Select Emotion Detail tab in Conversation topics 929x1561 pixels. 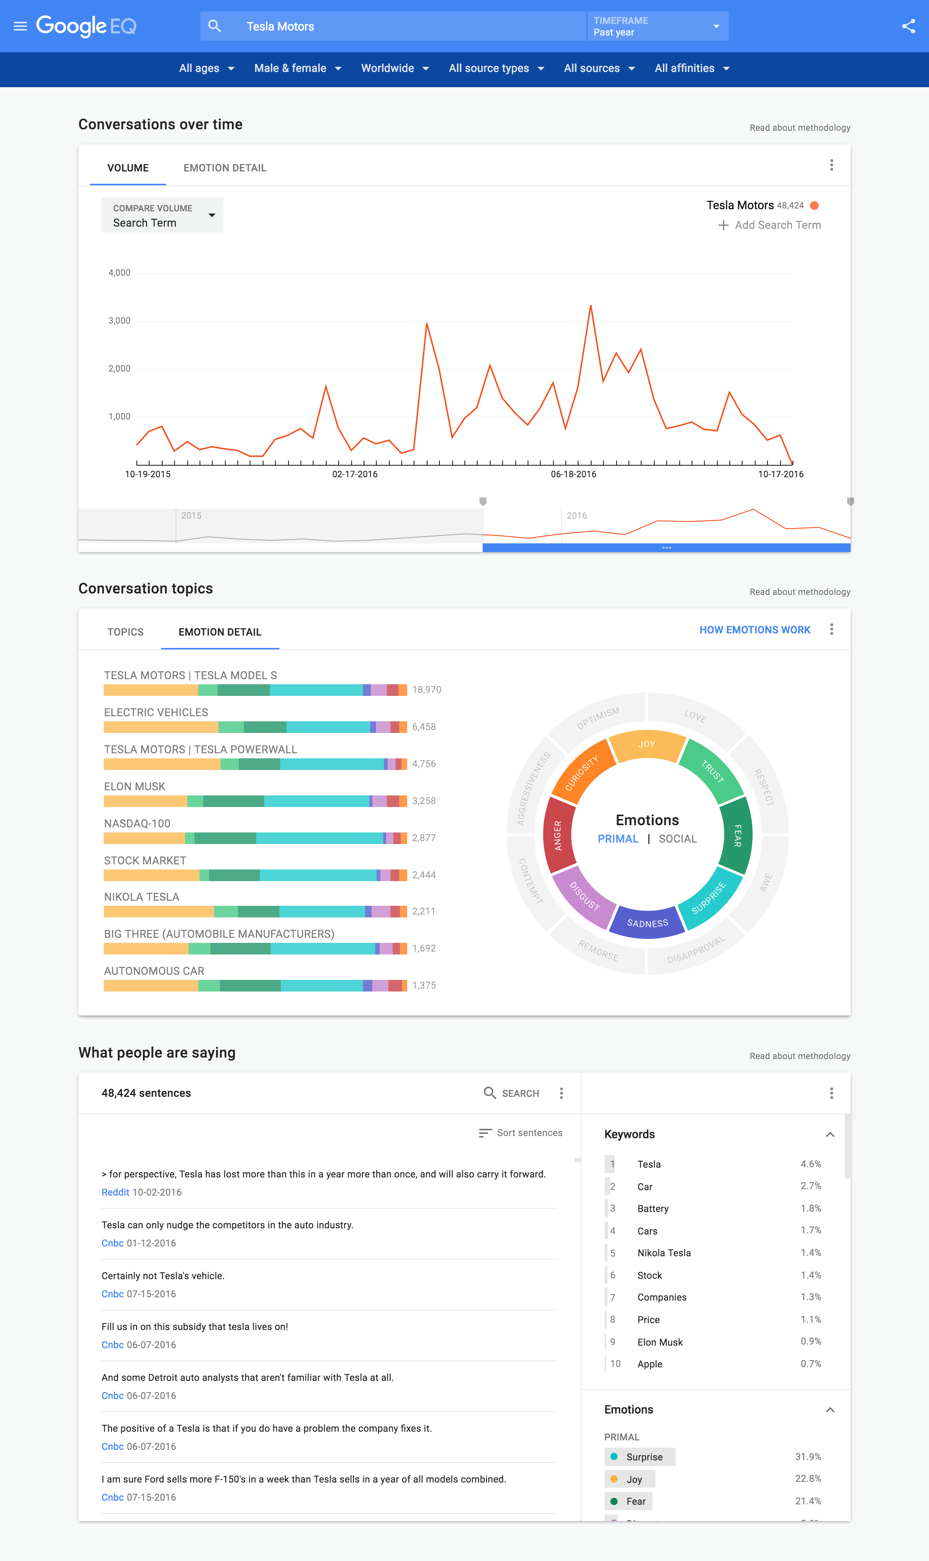pyautogui.click(x=220, y=632)
